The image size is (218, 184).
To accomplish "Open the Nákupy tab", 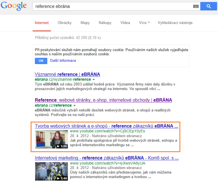I will [105, 23].
